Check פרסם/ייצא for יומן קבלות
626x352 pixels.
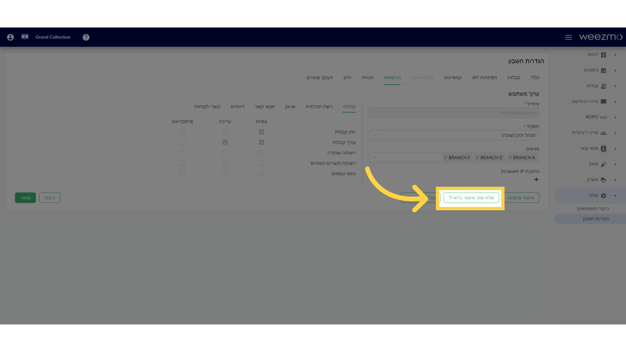(x=183, y=132)
